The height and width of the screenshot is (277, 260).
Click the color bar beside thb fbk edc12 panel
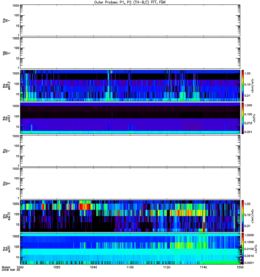(x=243, y=86)
